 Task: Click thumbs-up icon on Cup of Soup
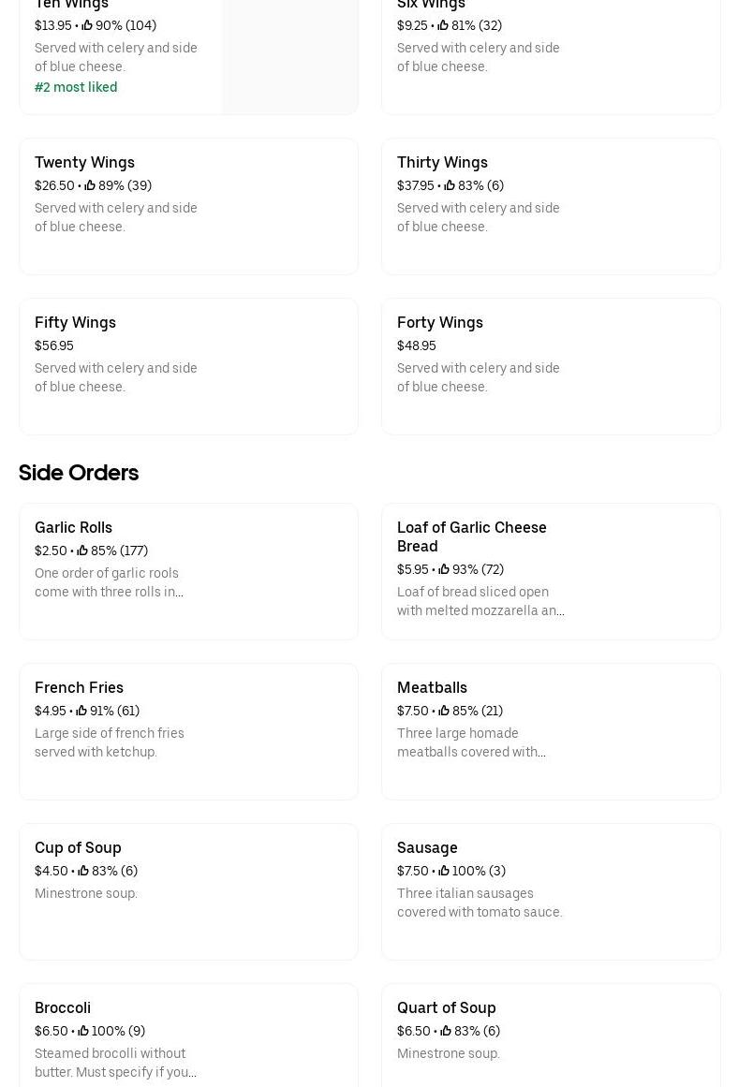click(x=83, y=871)
